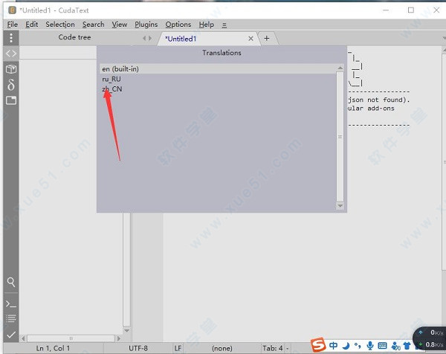Screen dimensions: 446x354
Task: Open the File menu
Action: [x=12, y=25]
